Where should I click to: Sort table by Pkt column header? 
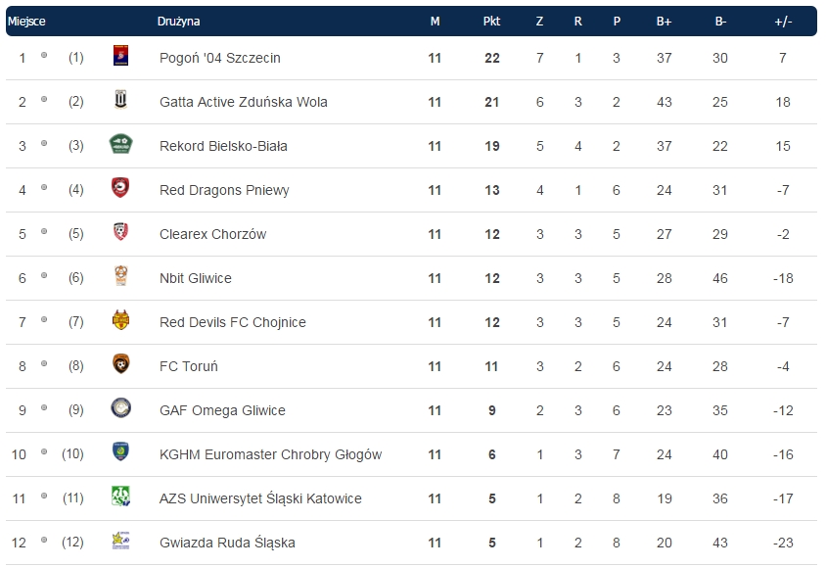pos(491,22)
